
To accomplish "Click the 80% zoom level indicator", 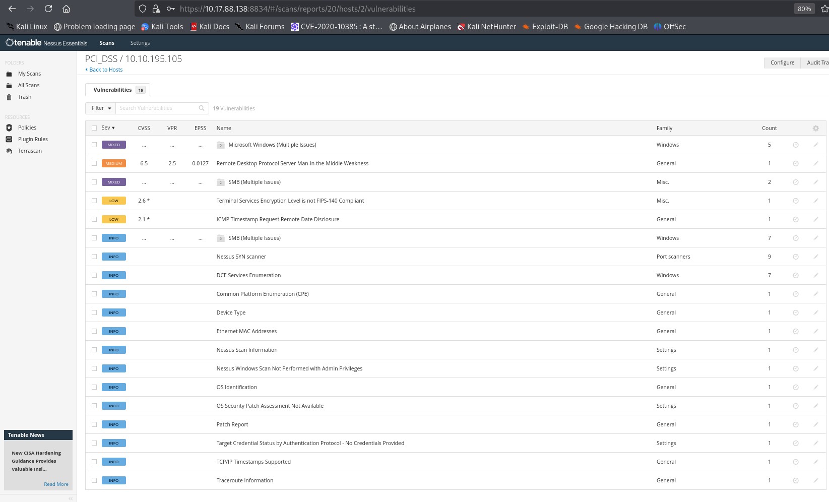I will point(804,9).
